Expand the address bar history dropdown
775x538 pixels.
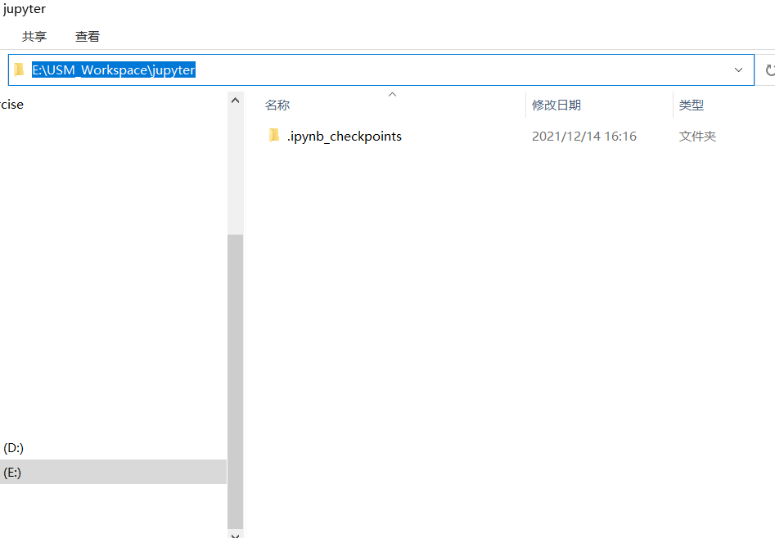click(738, 69)
